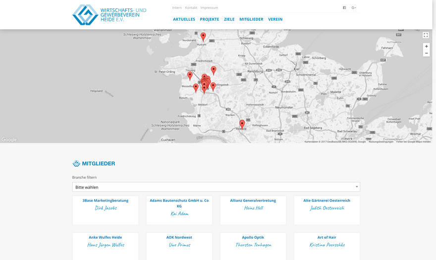Click the Intern link

pos(177,8)
